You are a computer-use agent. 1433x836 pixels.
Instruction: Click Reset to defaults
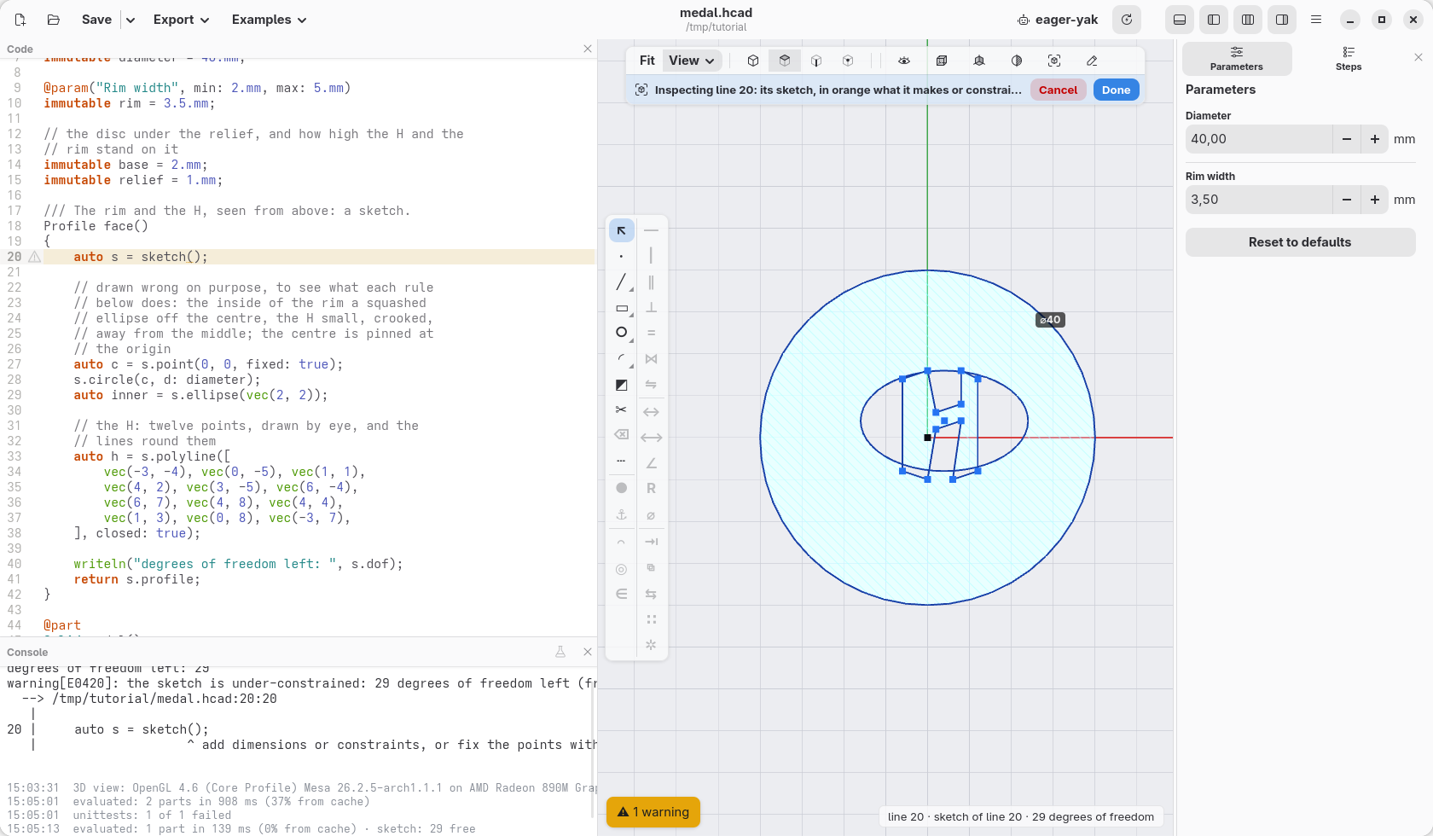[1300, 242]
